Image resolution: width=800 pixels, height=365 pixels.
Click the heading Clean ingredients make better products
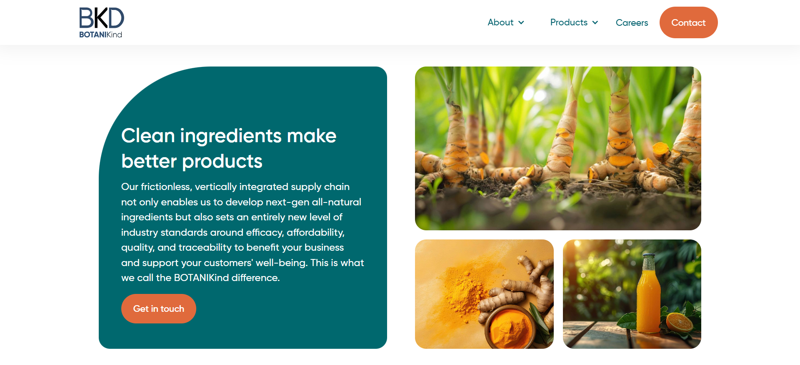pos(229,148)
